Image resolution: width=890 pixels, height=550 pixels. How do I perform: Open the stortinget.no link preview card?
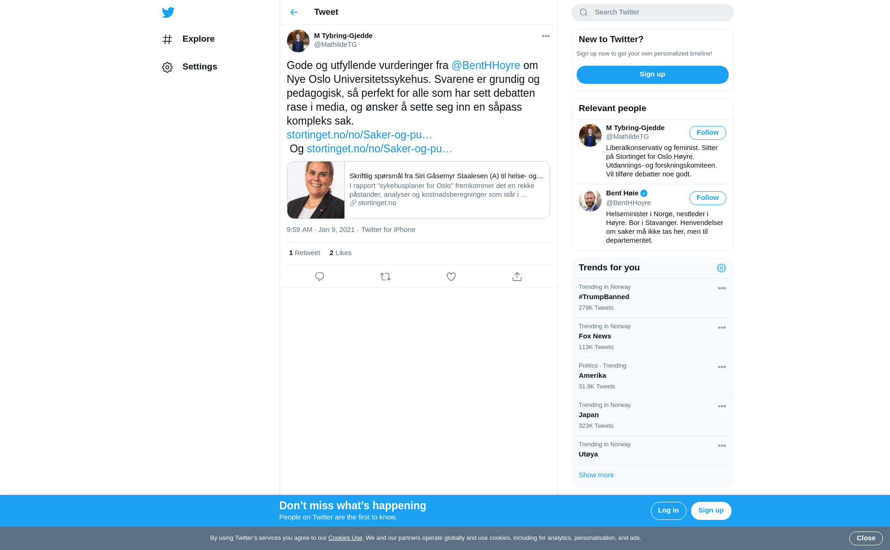[x=418, y=190]
